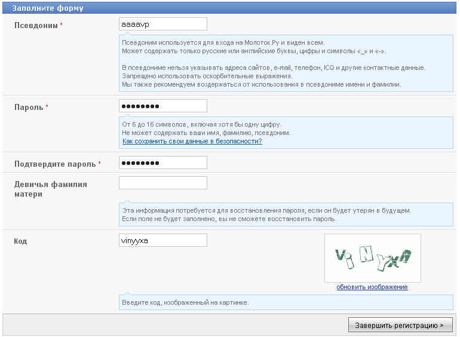Click the captcha code image
460x337 pixels.
tap(372, 258)
